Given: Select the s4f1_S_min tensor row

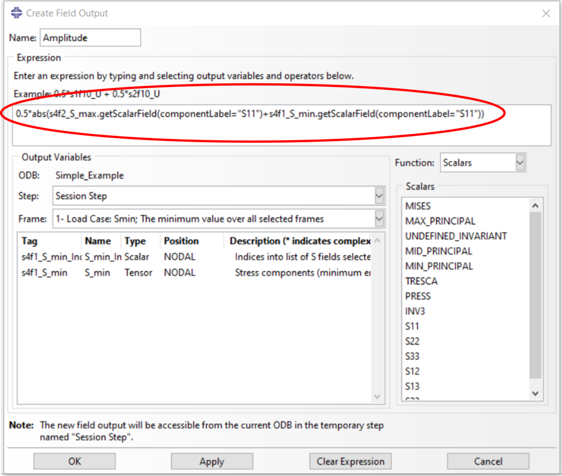Looking at the screenshot, I should click(x=195, y=273).
